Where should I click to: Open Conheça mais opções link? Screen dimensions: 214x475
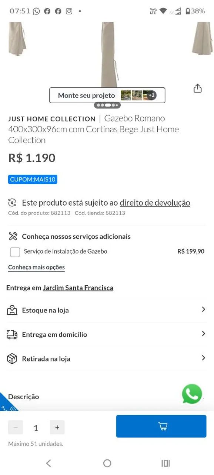click(x=36, y=268)
